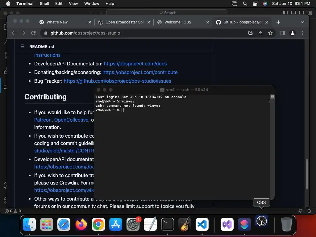Screen dimensions: 316x237
Task: Open Chrome three-dot menu
Action: pyautogui.click(x=302, y=33)
